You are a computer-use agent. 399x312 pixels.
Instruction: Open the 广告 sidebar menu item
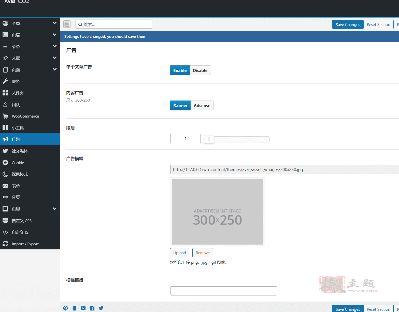click(x=30, y=139)
